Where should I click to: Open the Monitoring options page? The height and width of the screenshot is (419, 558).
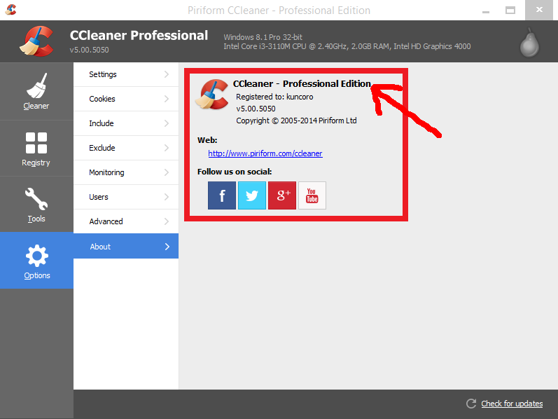[x=126, y=172]
